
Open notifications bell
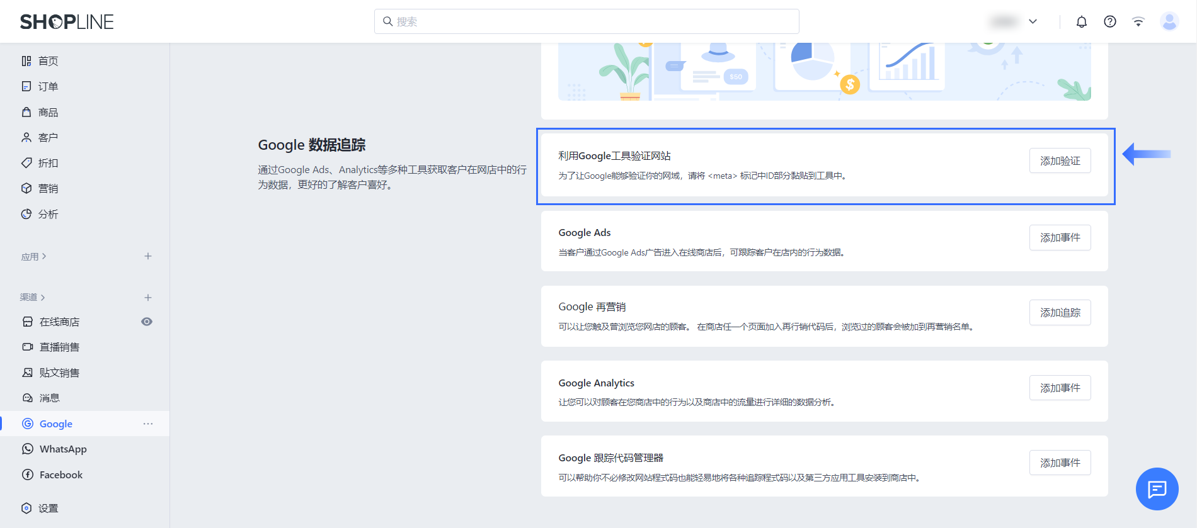point(1082,22)
